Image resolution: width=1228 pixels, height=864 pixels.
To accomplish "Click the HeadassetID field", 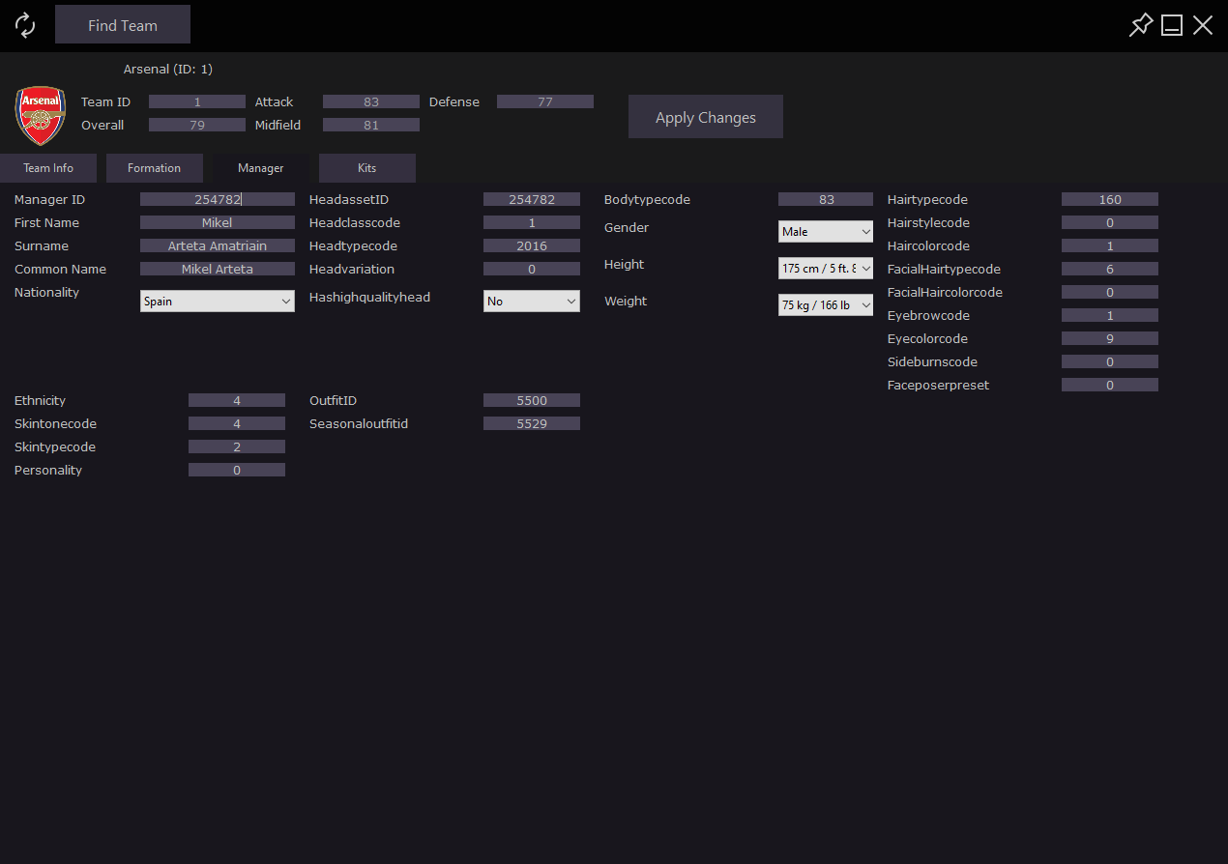I will (532, 199).
